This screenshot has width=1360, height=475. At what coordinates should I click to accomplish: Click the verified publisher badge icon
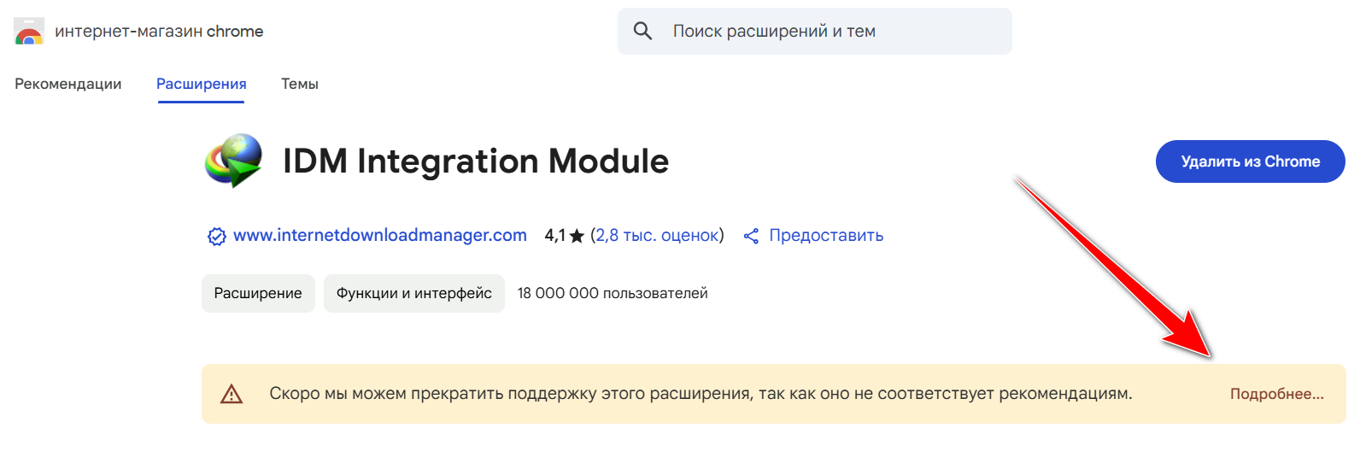click(217, 236)
